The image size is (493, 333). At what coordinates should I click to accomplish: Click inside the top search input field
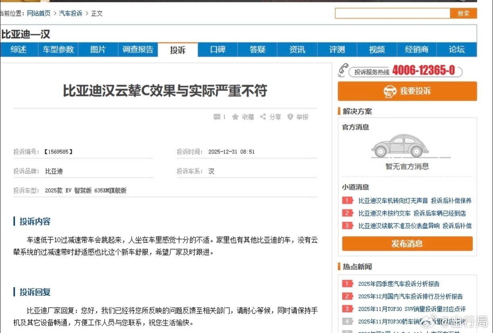point(393,13)
